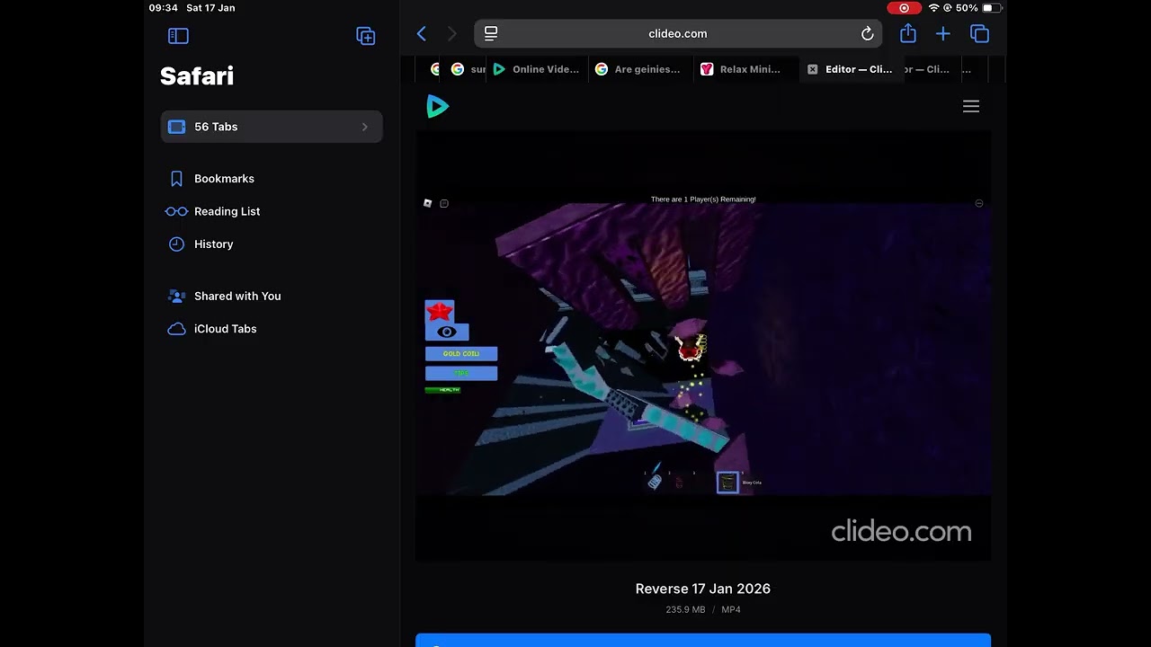The width and height of the screenshot is (1151, 647).
Task: Click the clideo.com address field
Action: click(x=678, y=33)
